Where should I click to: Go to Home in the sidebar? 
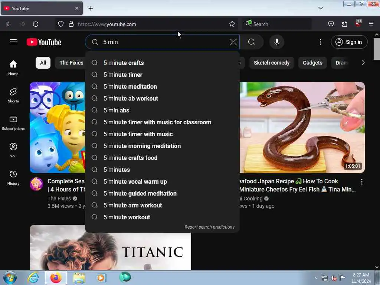pos(13,68)
